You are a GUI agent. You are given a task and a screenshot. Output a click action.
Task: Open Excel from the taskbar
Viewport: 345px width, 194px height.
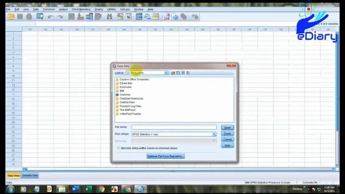[88, 189]
